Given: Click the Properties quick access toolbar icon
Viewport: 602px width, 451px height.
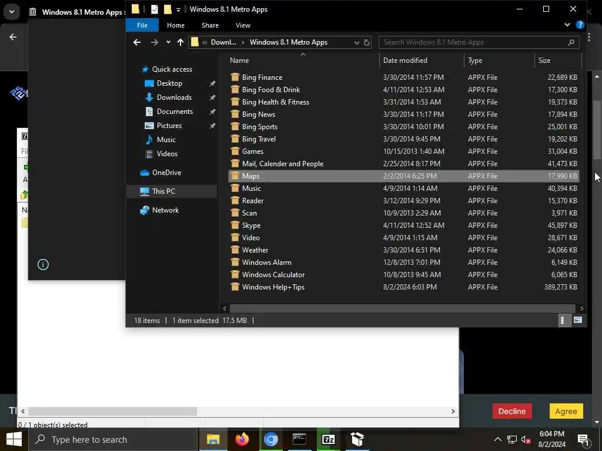Looking at the screenshot, I should click(x=155, y=9).
